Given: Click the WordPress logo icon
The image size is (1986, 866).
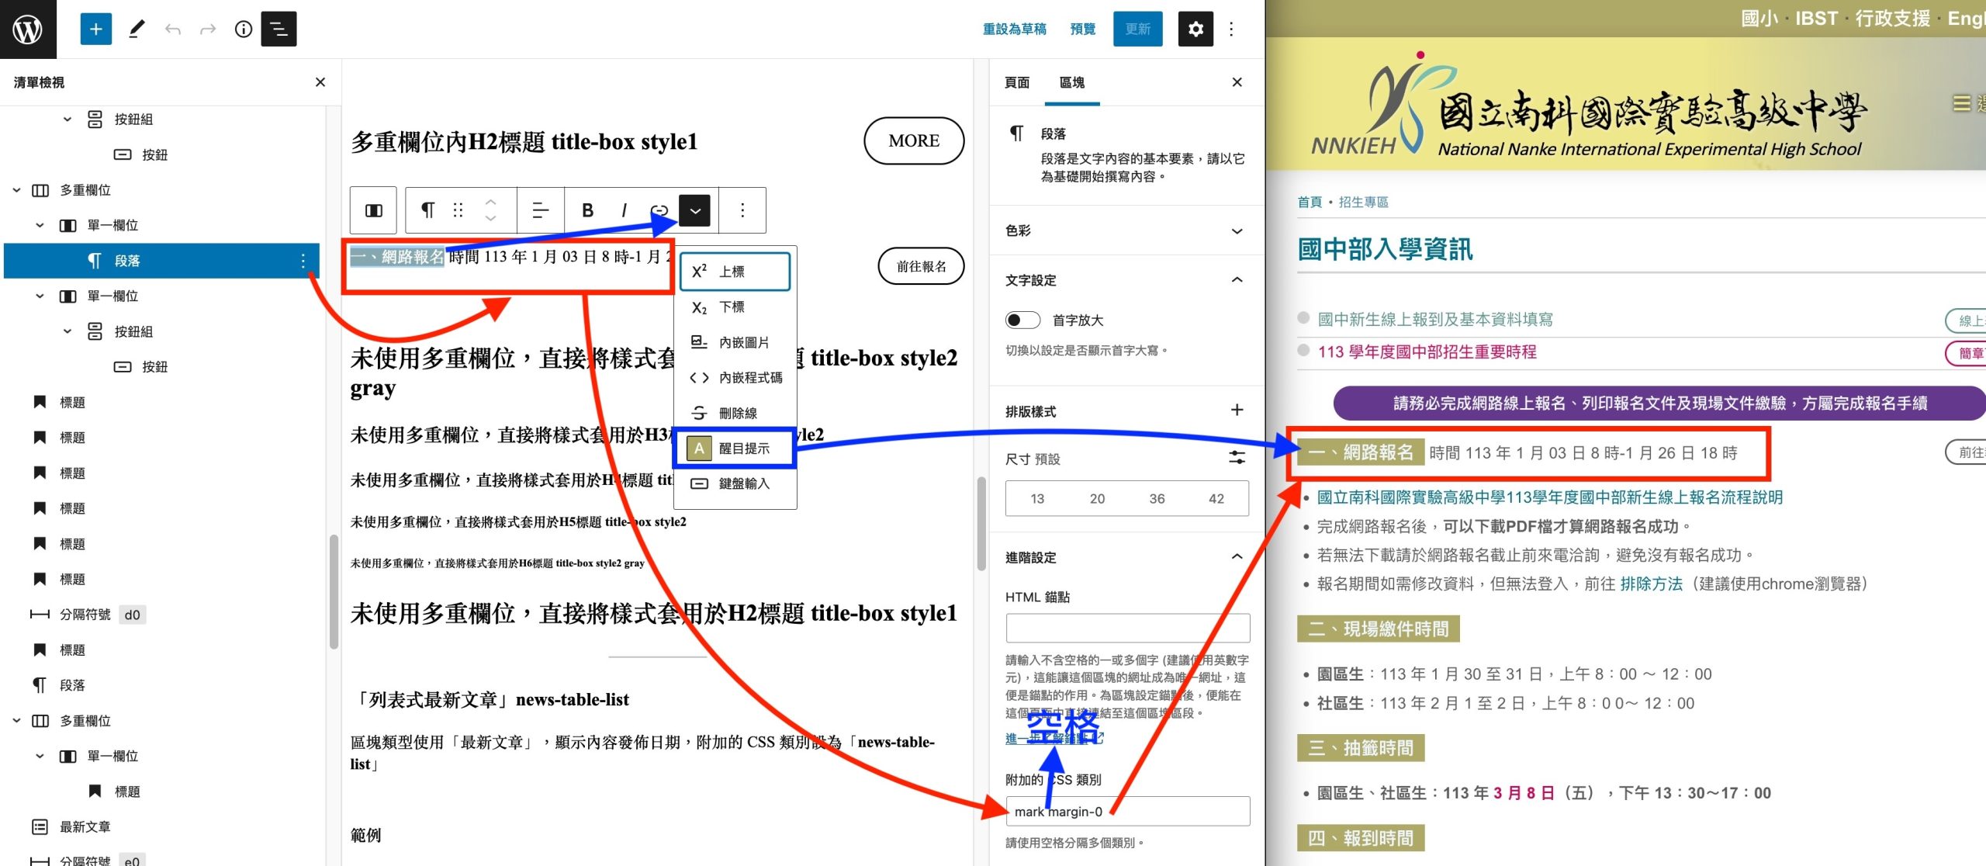Looking at the screenshot, I should pos(28,29).
